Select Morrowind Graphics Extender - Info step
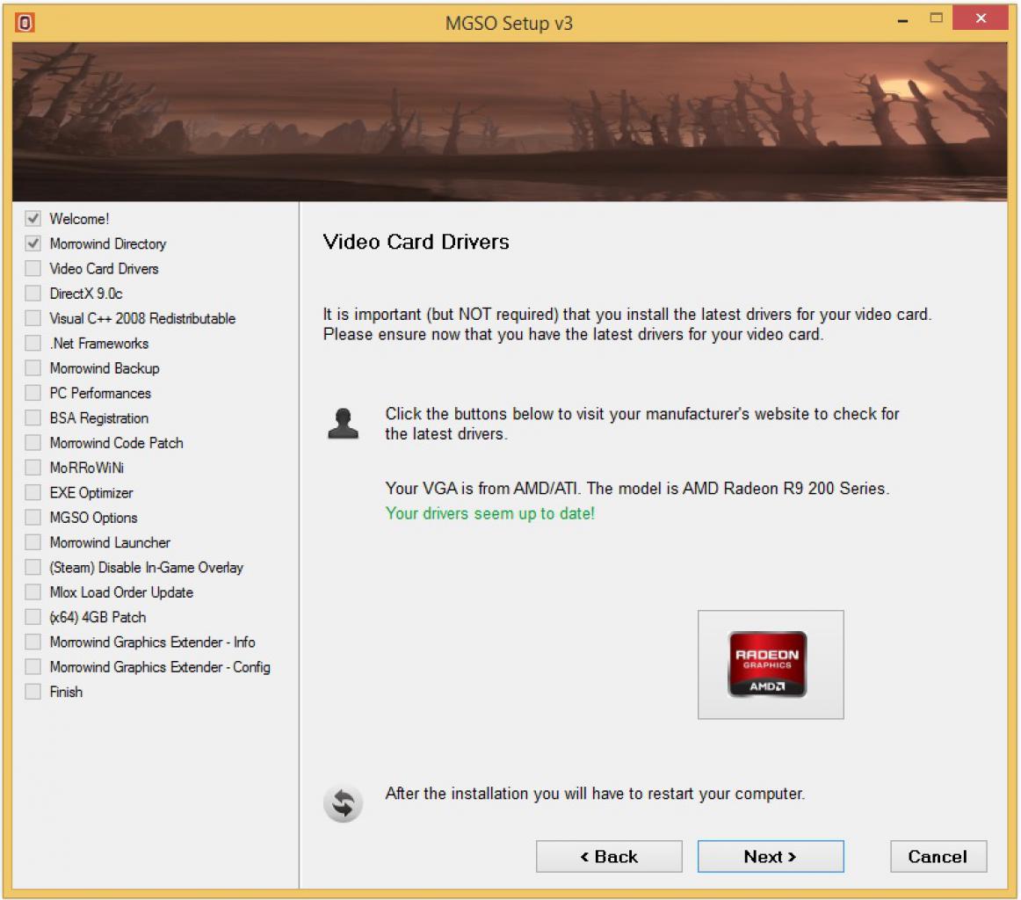Viewport: 1021px width, 900px height. tap(152, 642)
